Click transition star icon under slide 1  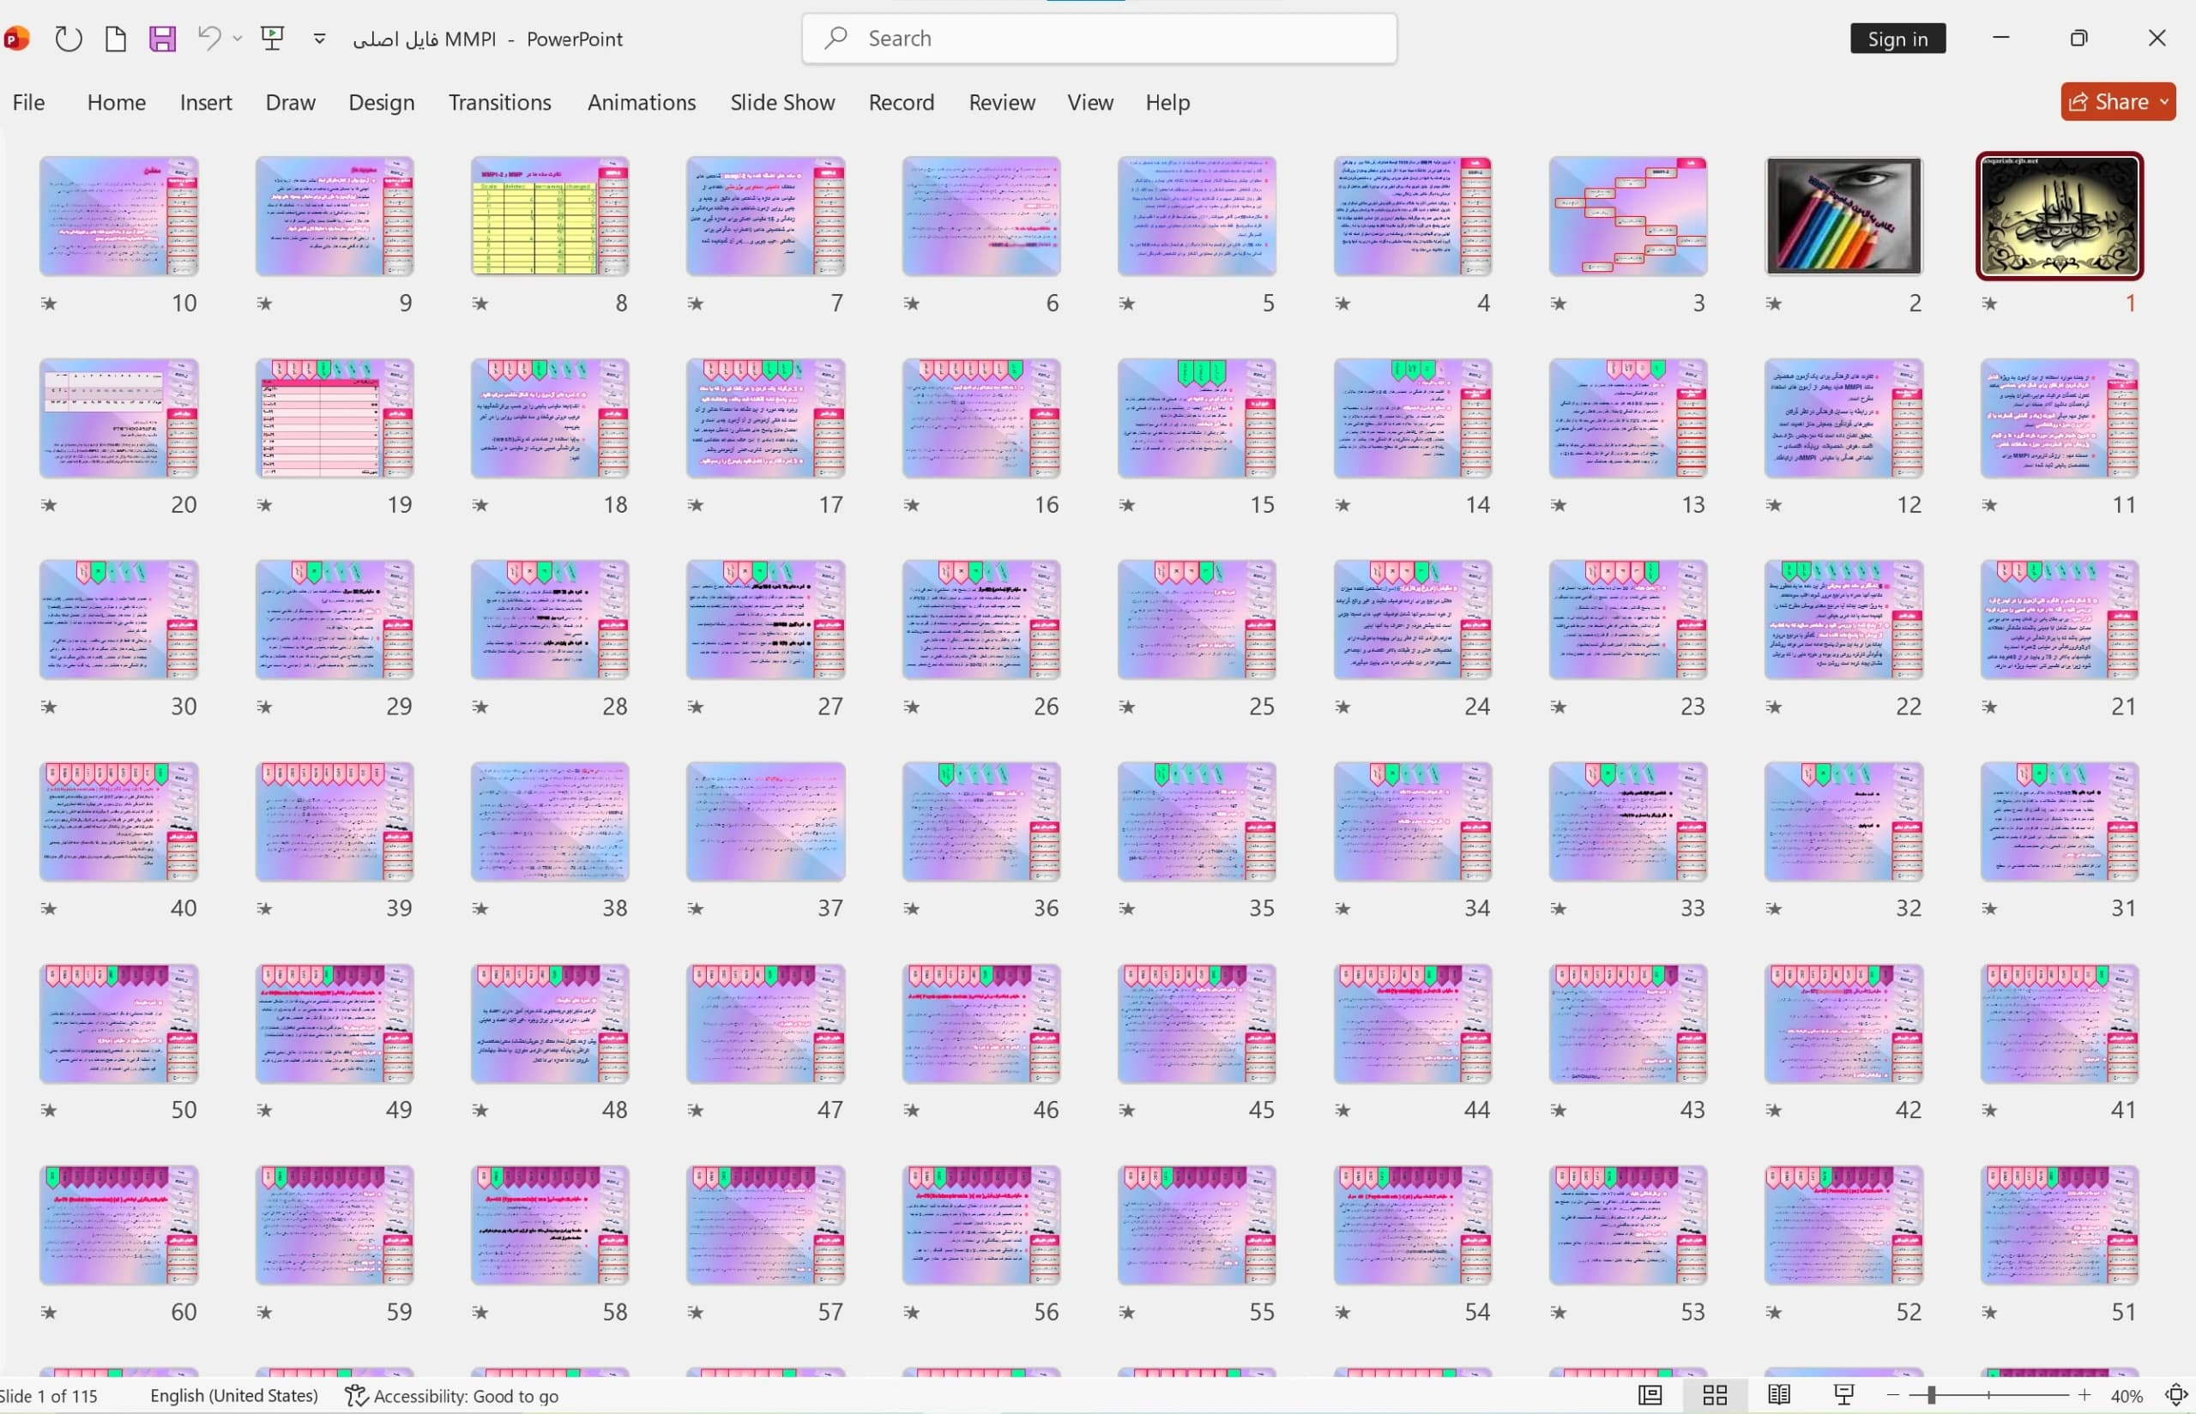click(x=1989, y=303)
